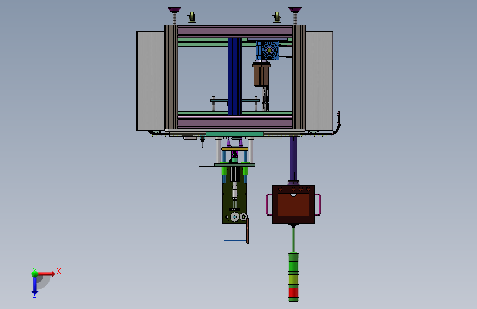Select the red segment of the signal tower light
477x309 pixels.
[x=293, y=293]
